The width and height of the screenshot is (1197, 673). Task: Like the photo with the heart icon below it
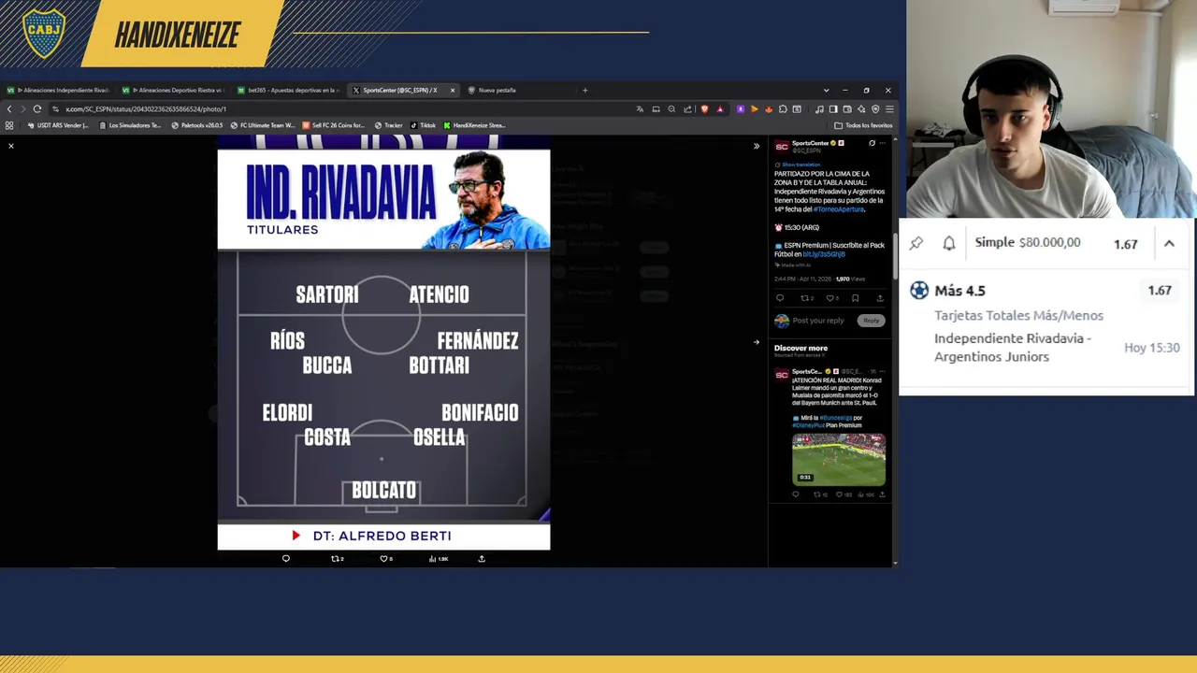(x=386, y=559)
